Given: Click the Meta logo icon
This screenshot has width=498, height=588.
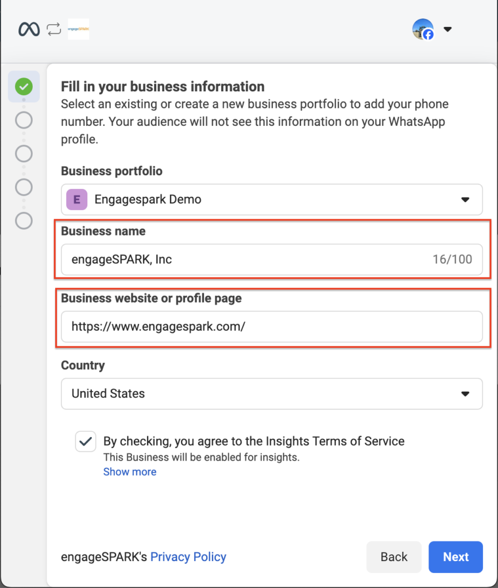Looking at the screenshot, I should [x=29, y=29].
